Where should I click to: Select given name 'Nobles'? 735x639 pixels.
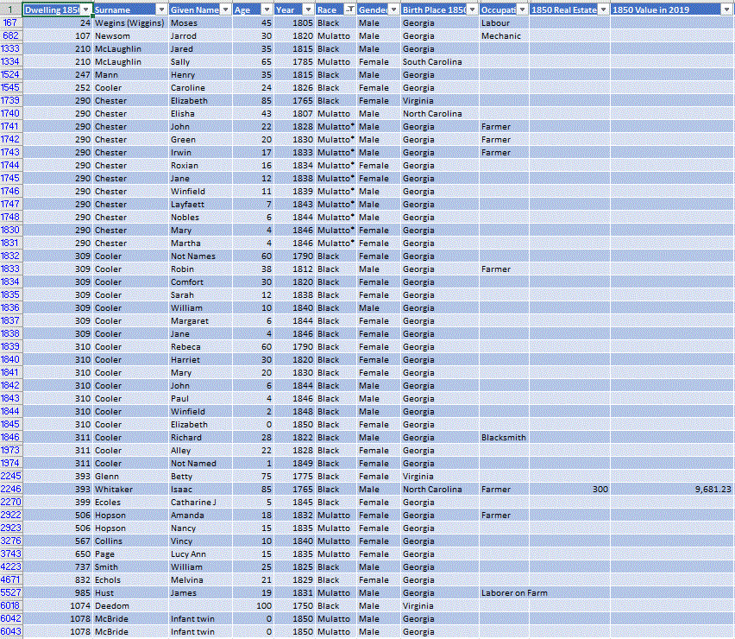click(x=200, y=218)
